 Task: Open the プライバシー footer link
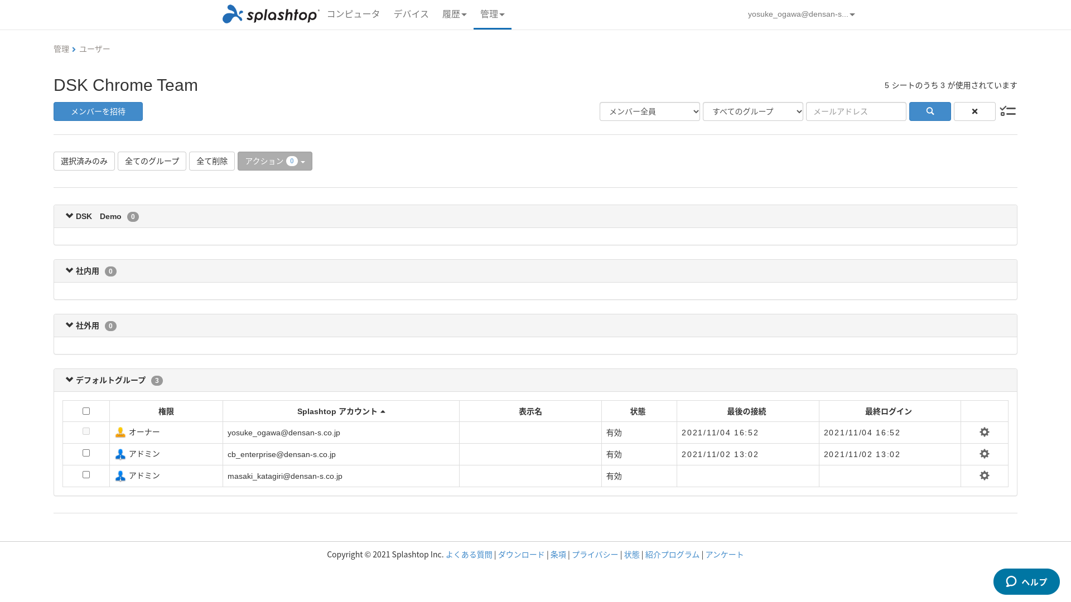coord(595,555)
